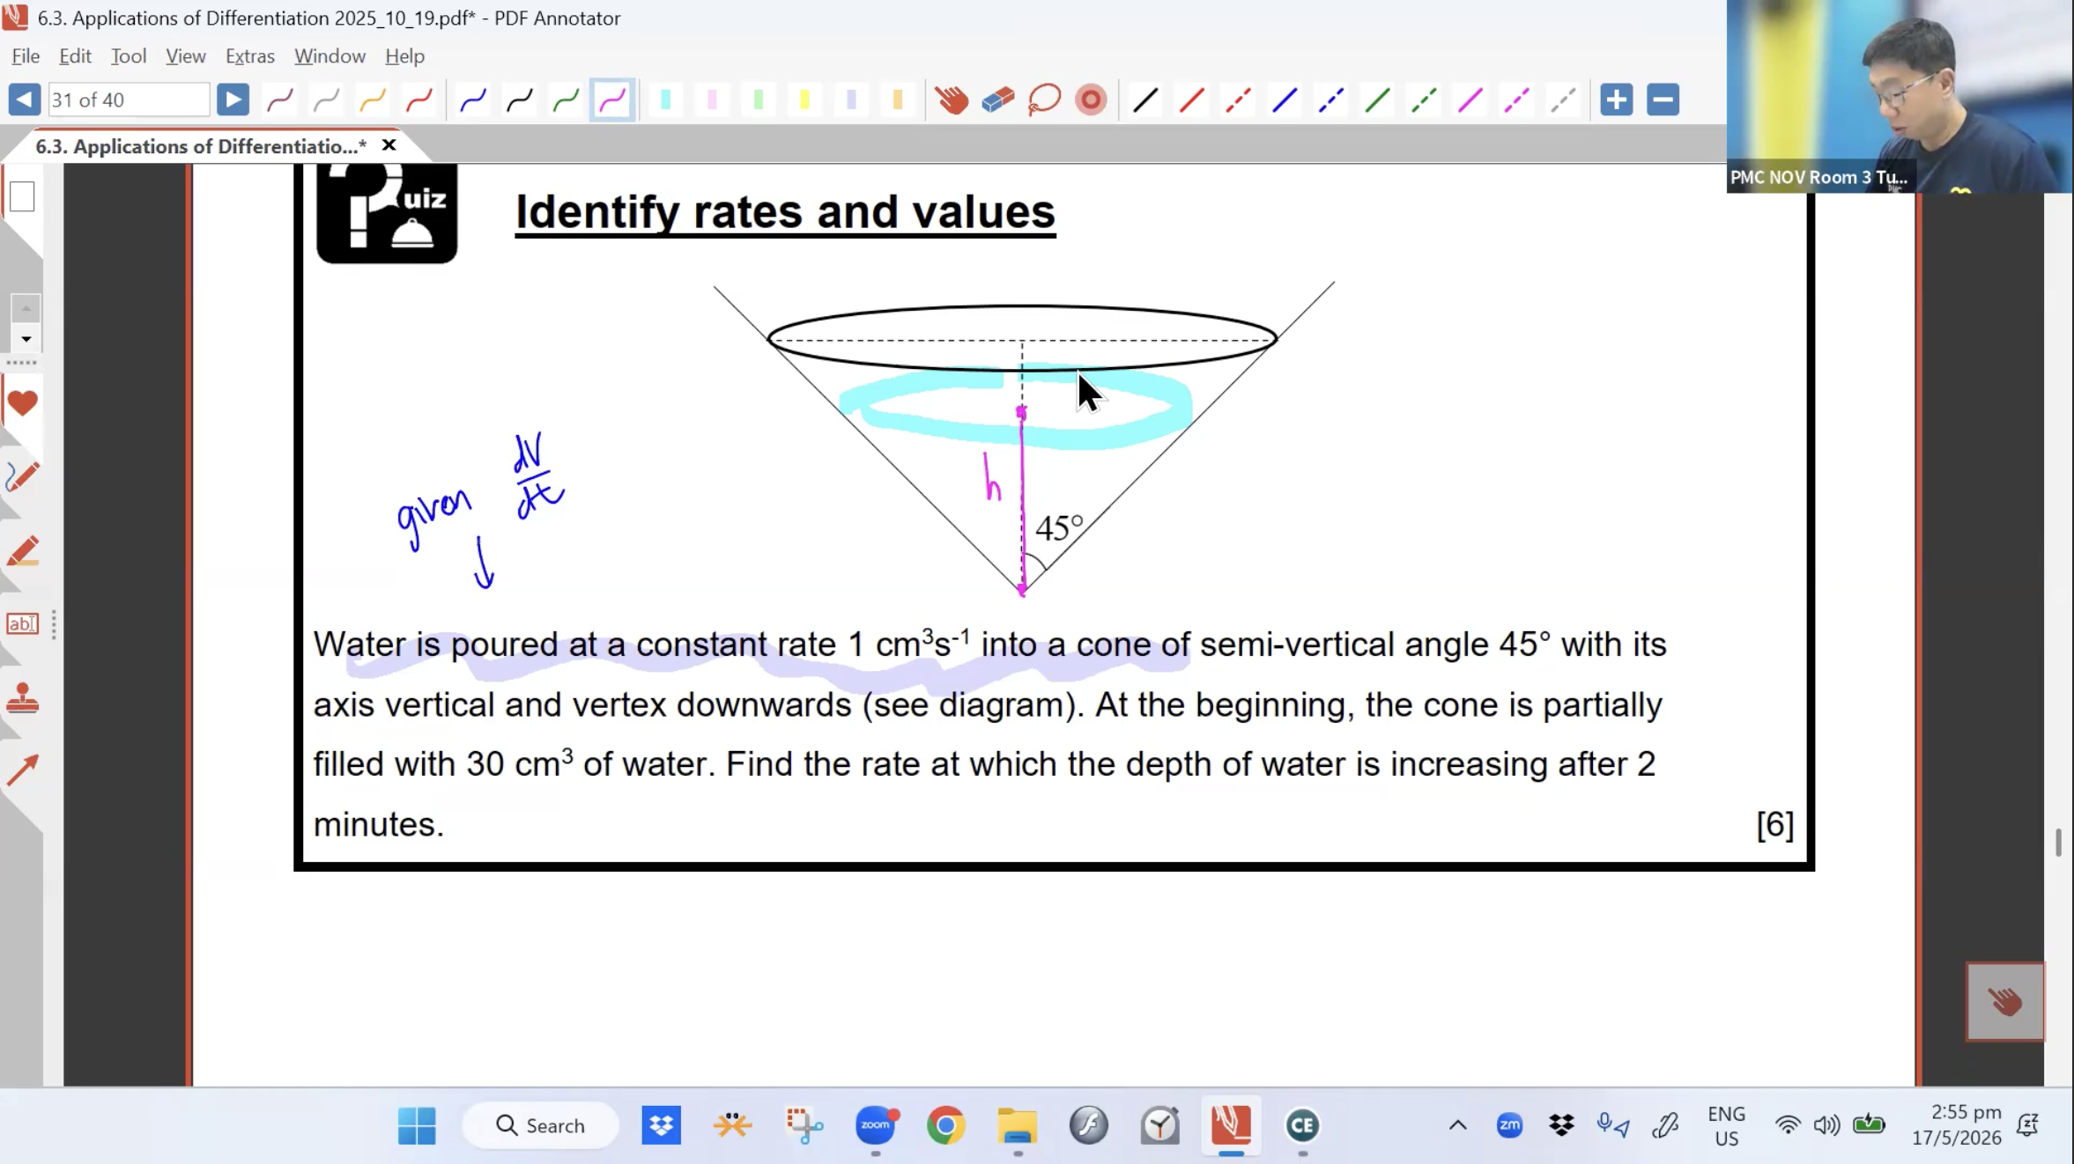
Task: Click the floating hand tool button
Action: coord(2005,1002)
